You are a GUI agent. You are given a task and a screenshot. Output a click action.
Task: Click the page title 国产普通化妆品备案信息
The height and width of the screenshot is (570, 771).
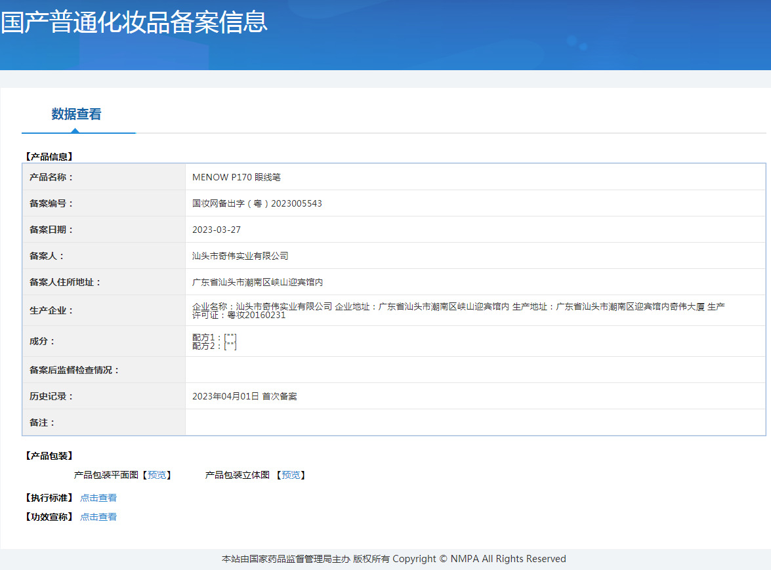134,22
